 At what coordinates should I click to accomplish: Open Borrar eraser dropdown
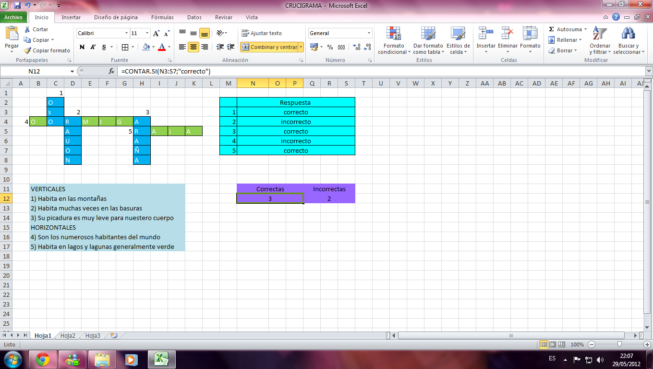[562, 50]
